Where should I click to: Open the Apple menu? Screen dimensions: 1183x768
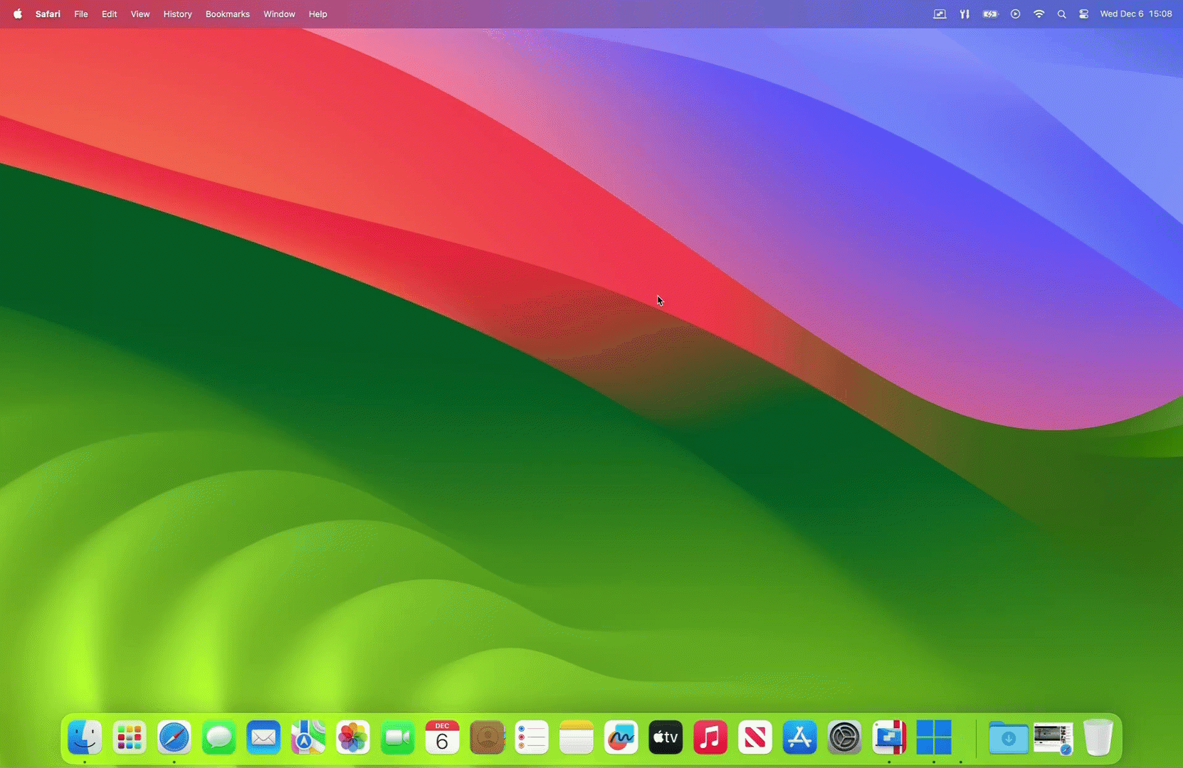tap(18, 14)
